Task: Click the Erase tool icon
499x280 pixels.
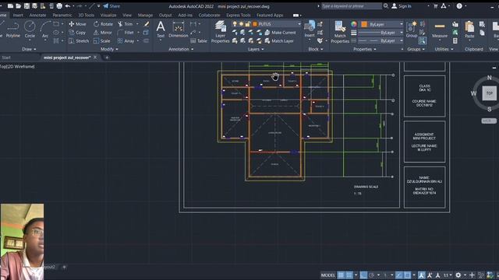Action: tap(147, 24)
